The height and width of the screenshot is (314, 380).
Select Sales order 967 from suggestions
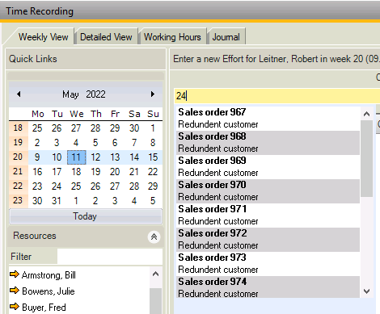pyautogui.click(x=268, y=119)
